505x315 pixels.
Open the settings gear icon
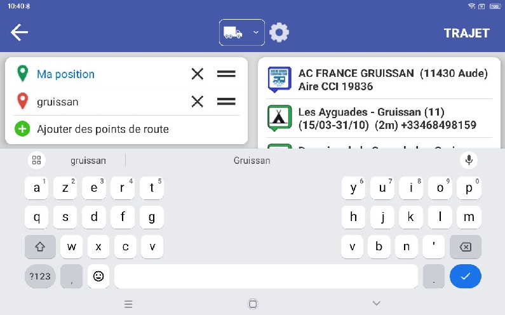(x=279, y=32)
